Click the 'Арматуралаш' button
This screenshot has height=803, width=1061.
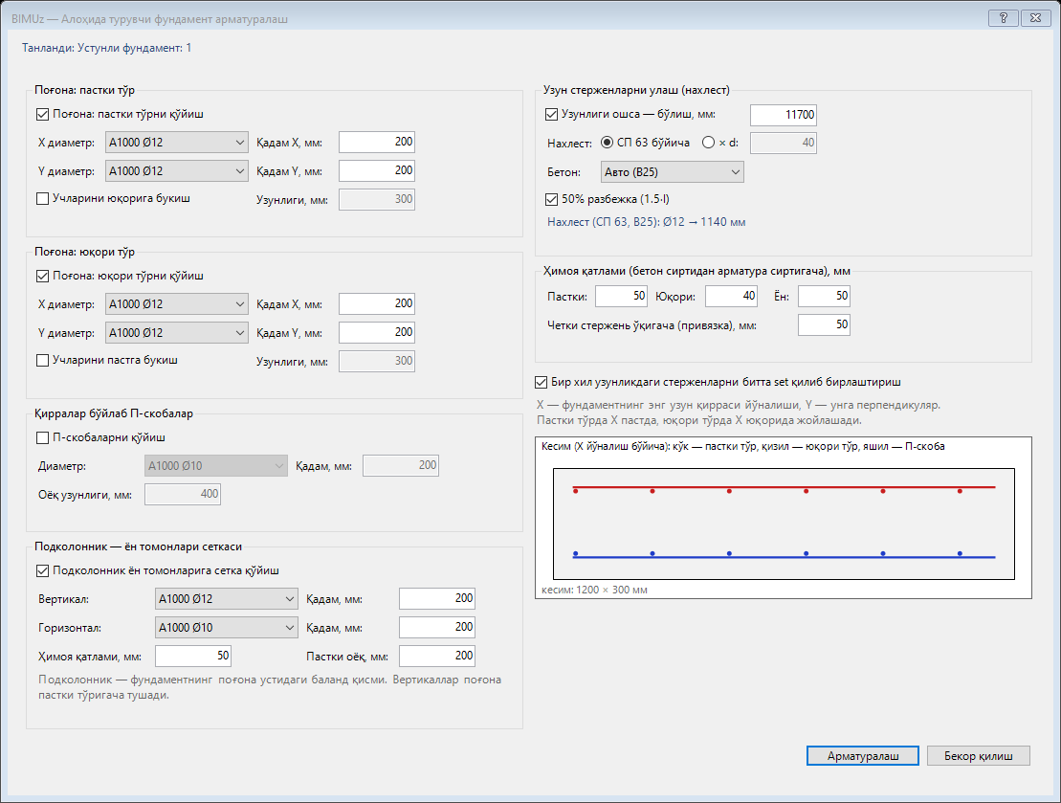863,755
